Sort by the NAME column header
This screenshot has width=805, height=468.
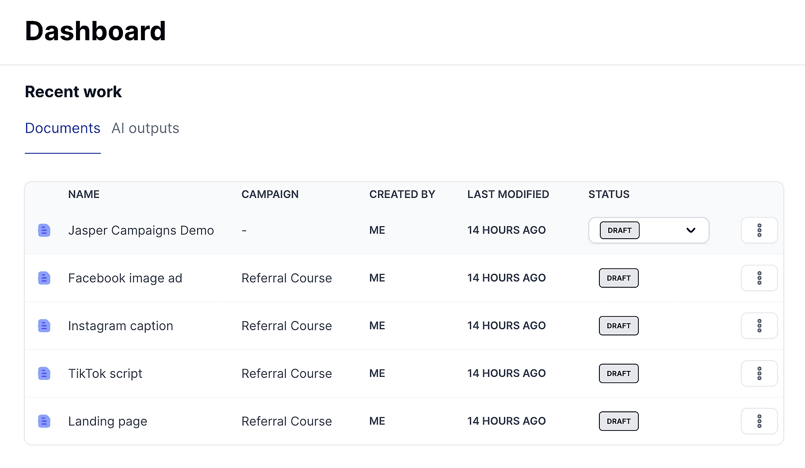click(x=83, y=194)
